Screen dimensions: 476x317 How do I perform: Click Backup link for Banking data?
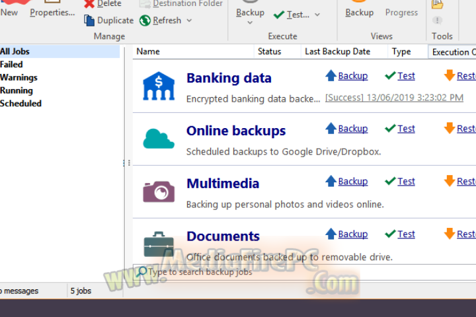pyautogui.click(x=353, y=76)
